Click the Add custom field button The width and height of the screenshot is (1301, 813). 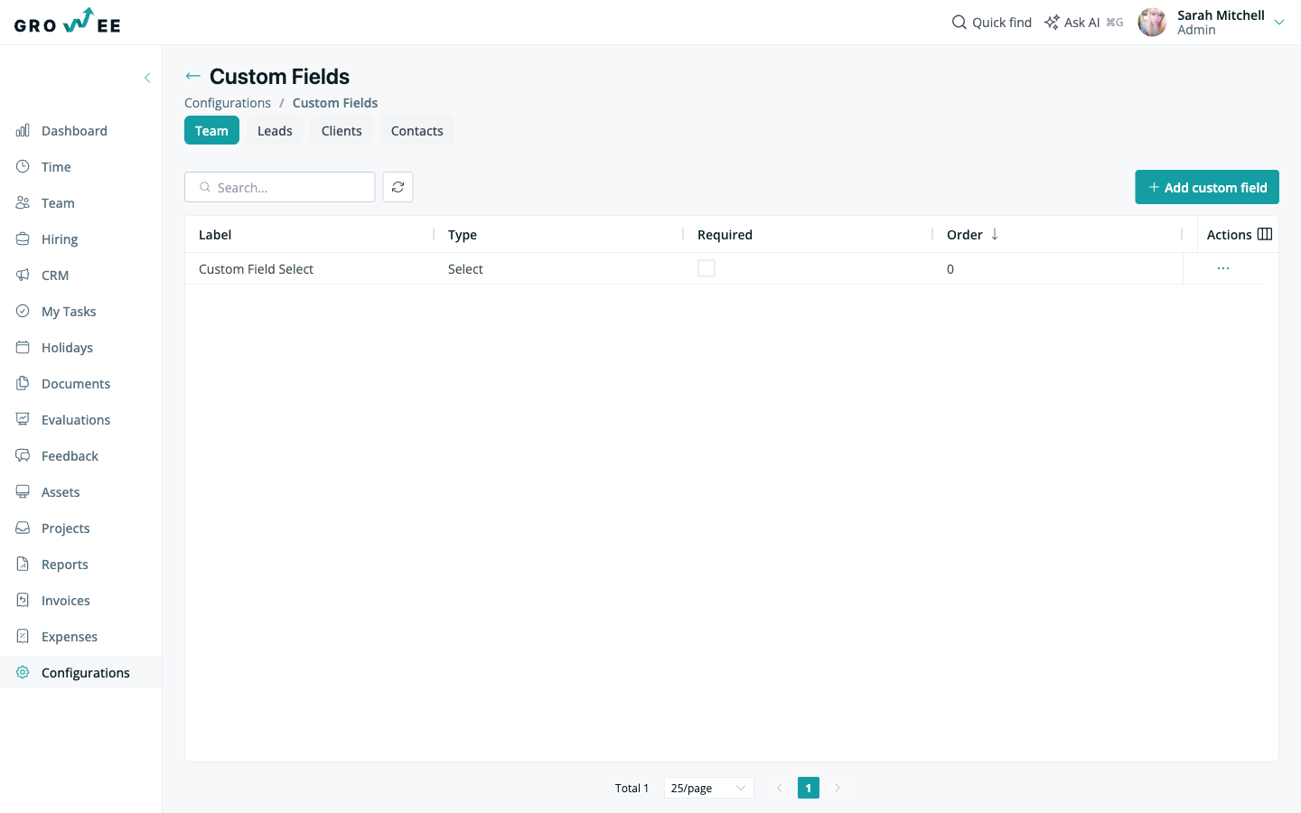[x=1207, y=187]
